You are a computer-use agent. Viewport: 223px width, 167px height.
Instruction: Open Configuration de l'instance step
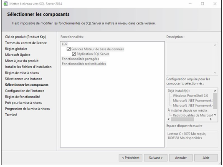25,91
